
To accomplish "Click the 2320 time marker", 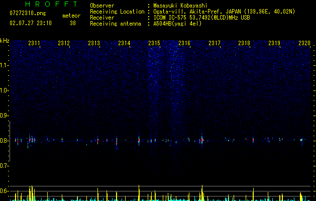I will 304,43.
